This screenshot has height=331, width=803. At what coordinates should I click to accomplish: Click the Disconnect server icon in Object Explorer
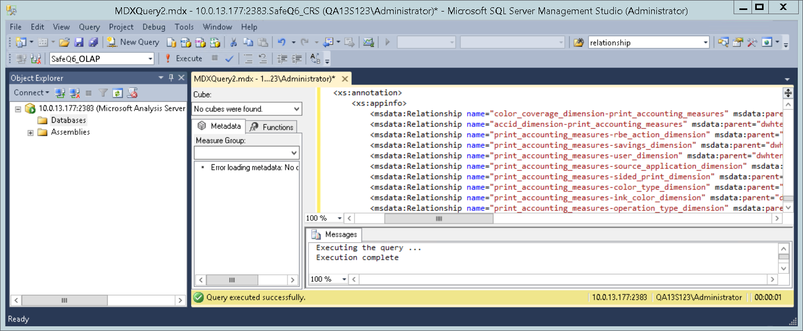point(73,92)
